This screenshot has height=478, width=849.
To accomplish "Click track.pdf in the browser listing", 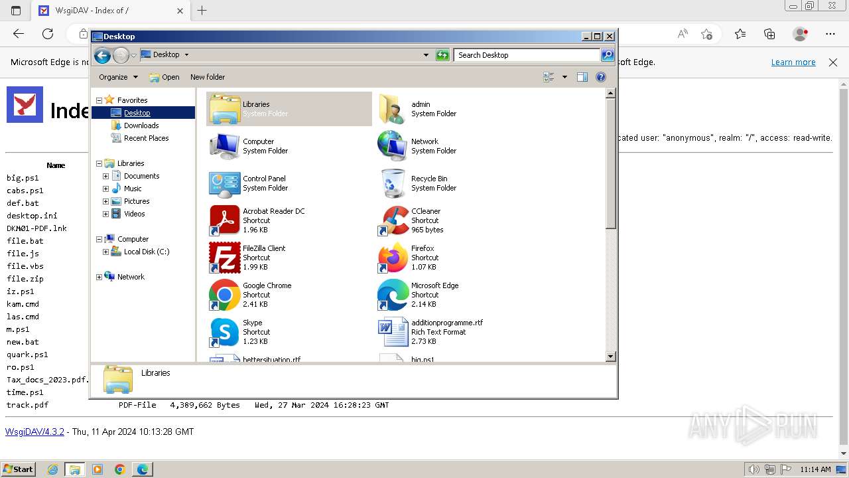I will (27, 405).
